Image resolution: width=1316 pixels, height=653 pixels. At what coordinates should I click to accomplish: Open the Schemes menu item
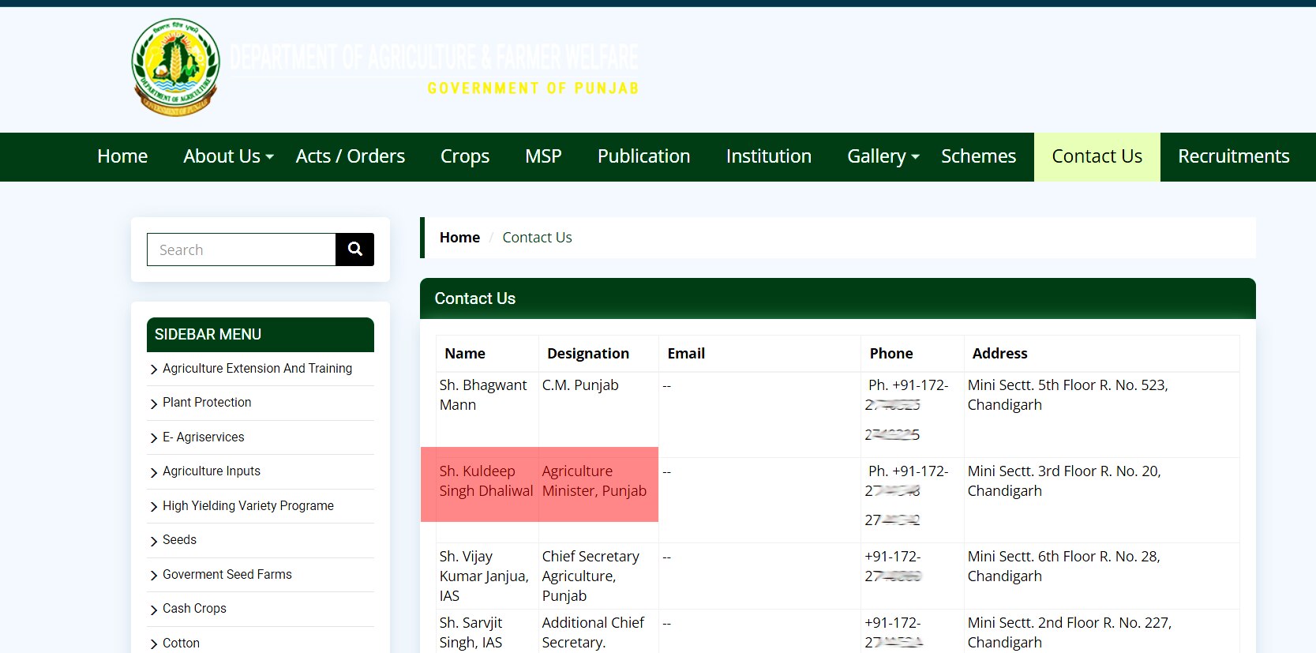[979, 156]
